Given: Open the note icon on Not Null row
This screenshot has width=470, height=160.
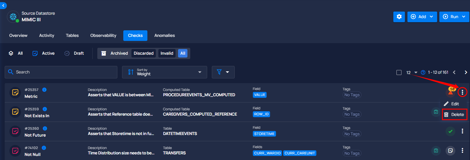Looking at the screenshot, I should pyautogui.click(x=450, y=151).
